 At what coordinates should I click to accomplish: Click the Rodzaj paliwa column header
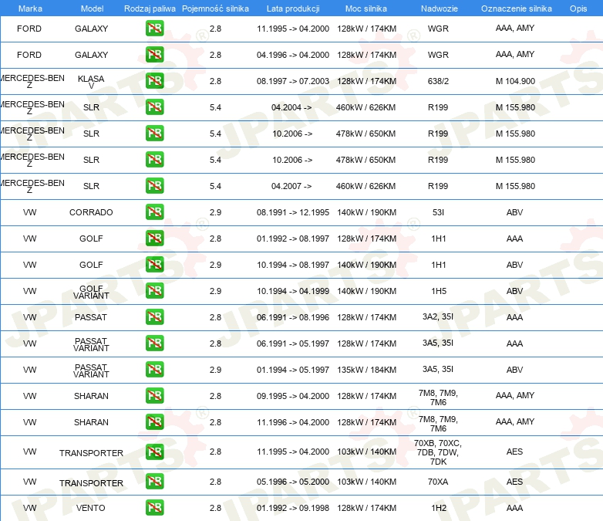click(150, 8)
